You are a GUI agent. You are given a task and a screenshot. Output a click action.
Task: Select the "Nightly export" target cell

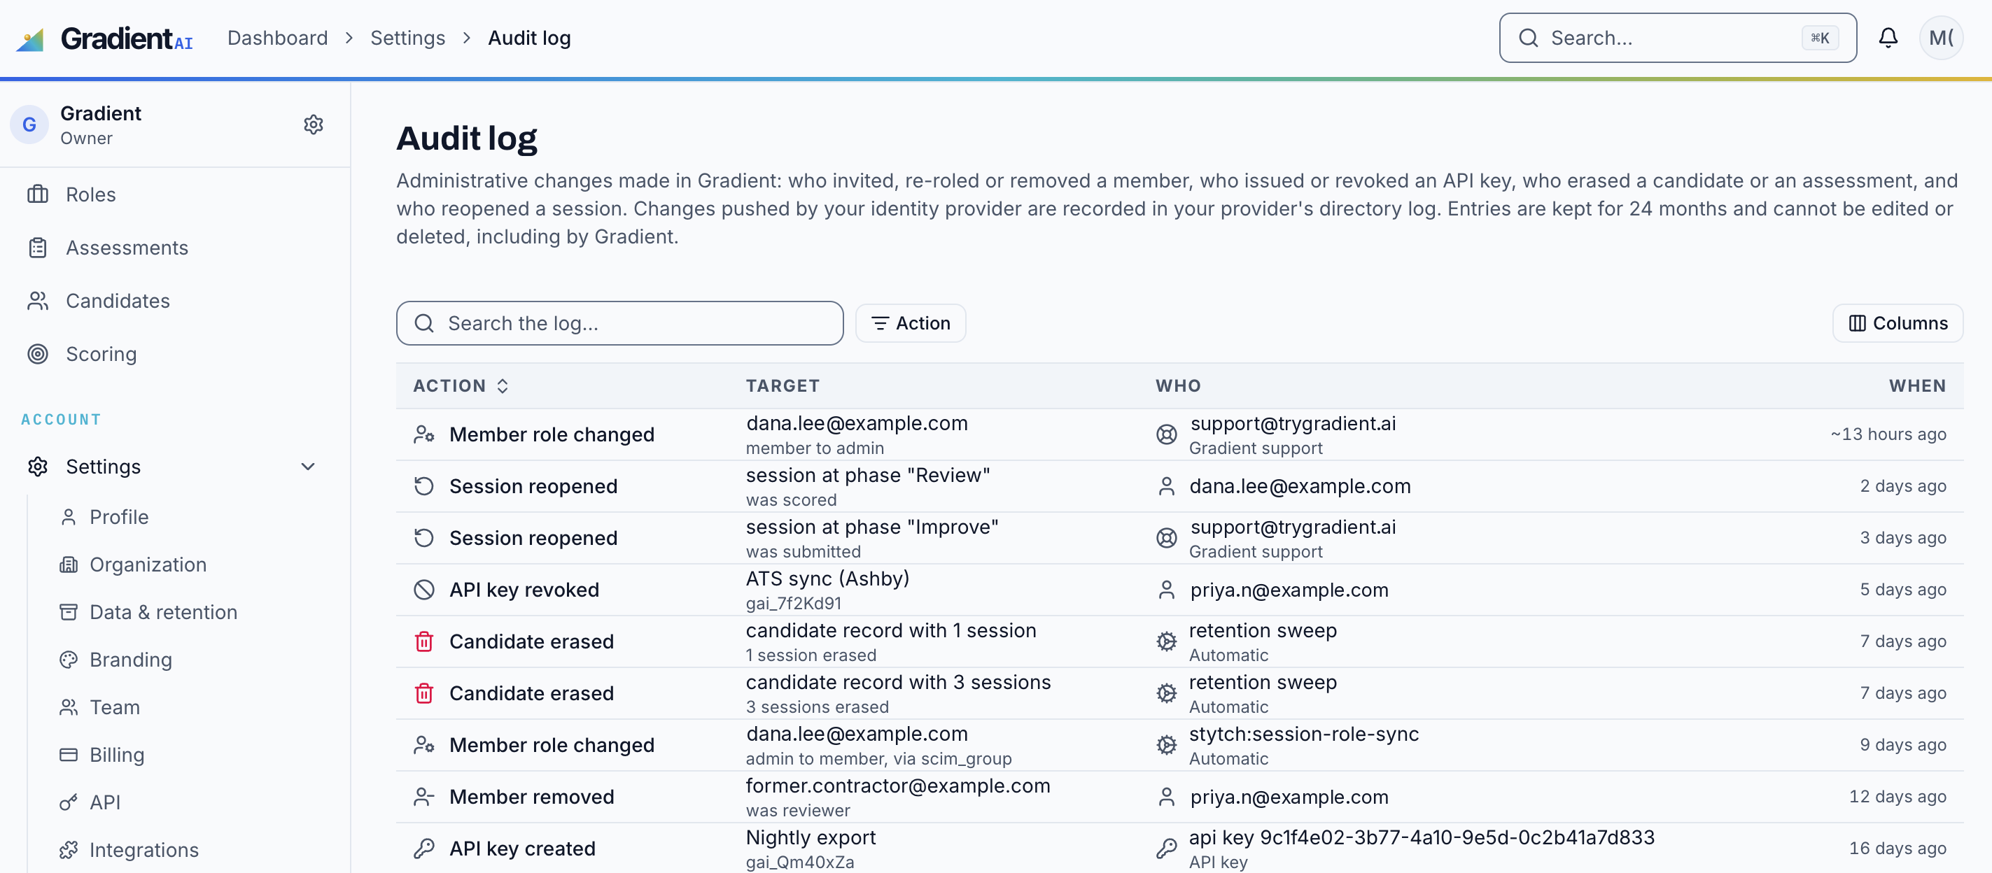click(x=811, y=837)
